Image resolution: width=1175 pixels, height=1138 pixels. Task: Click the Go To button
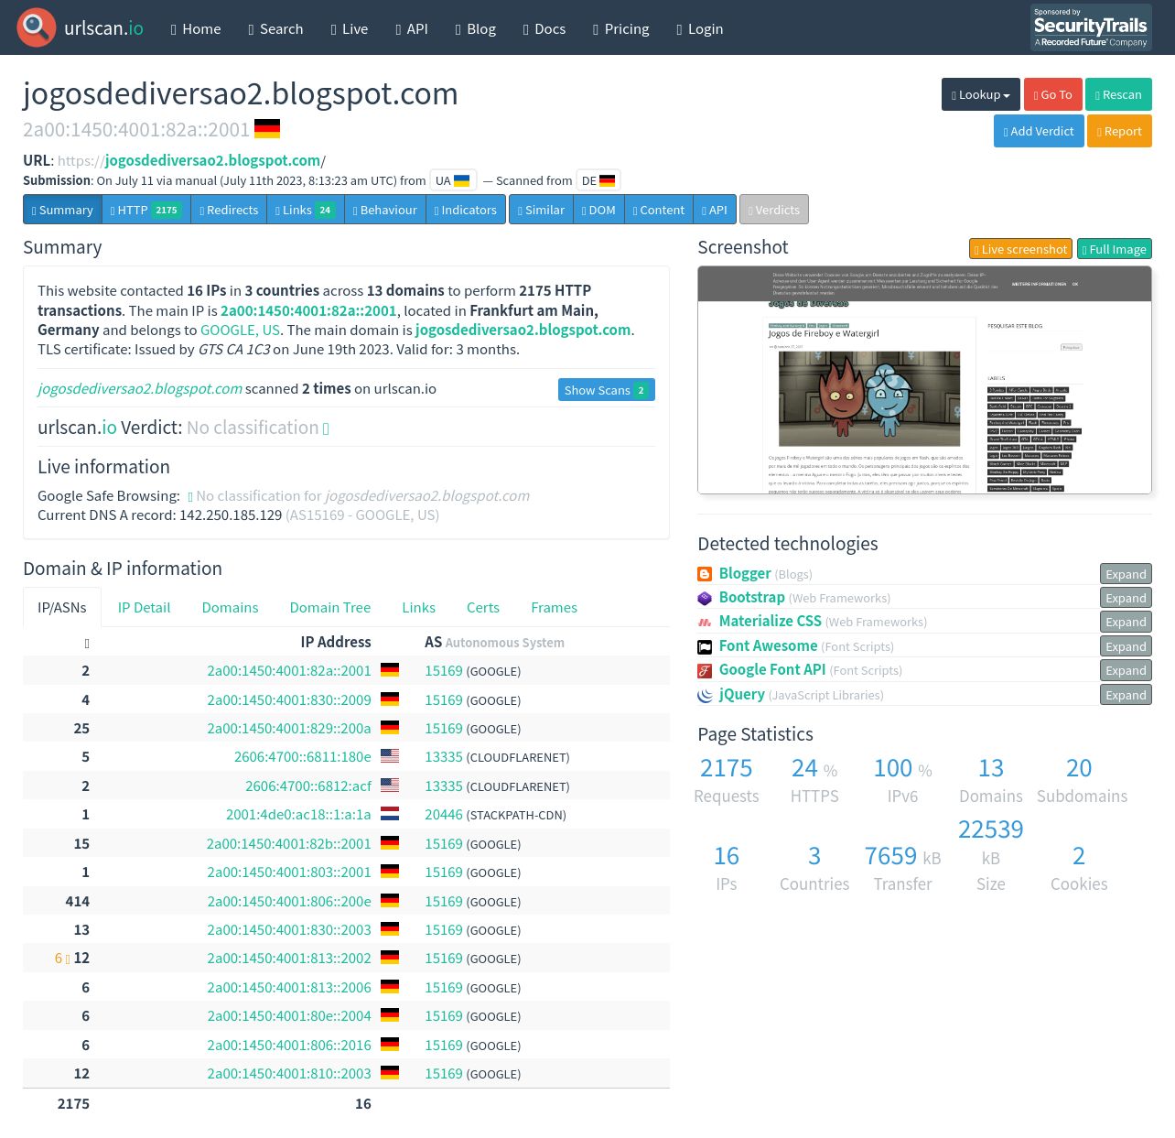[x=1053, y=94]
